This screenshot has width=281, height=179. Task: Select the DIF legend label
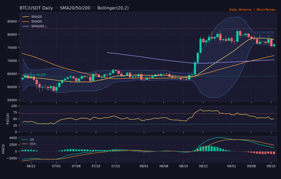tap(32, 140)
